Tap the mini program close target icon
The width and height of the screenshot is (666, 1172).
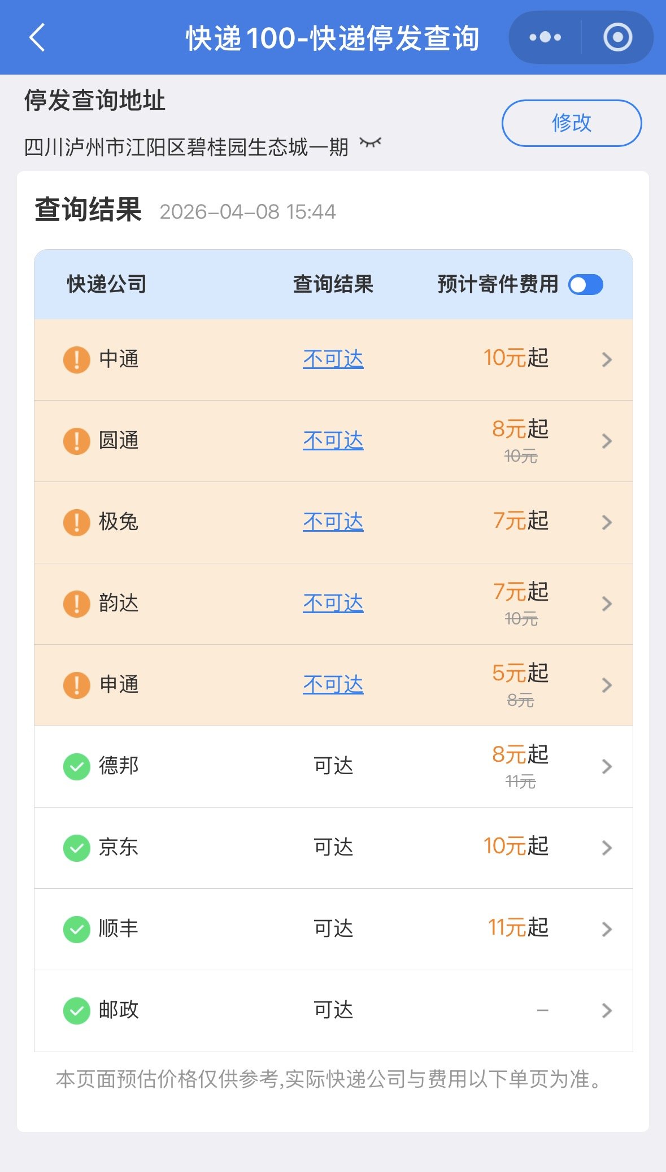(x=617, y=38)
